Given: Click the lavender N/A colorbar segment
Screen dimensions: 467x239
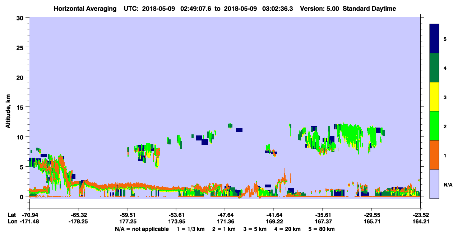Looking at the screenshot, I should pos(434,184).
